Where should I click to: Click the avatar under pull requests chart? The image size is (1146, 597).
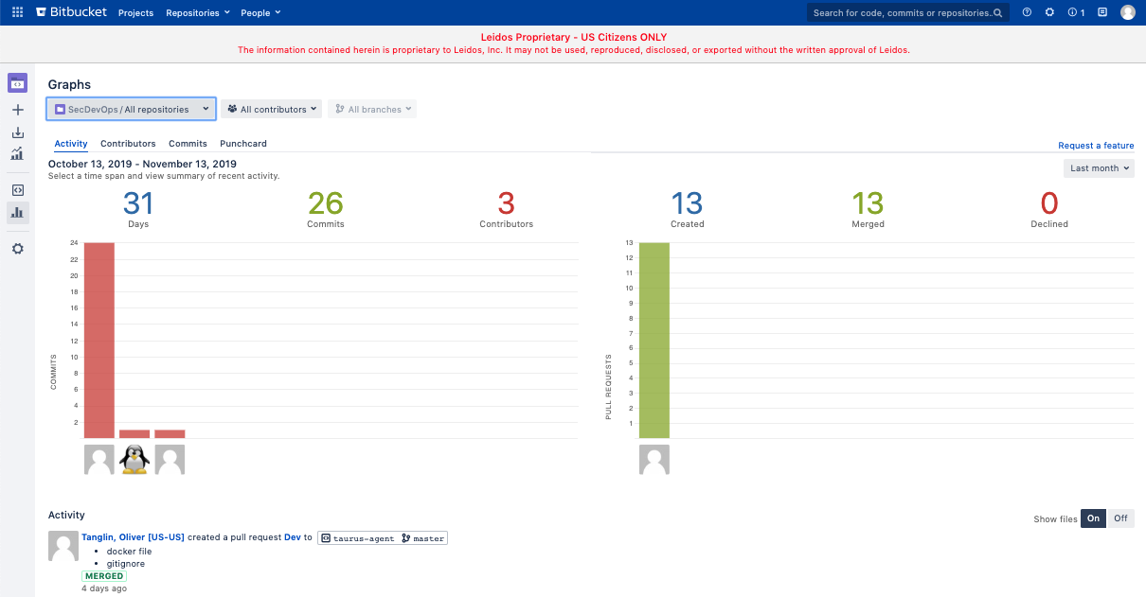click(x=654, y=460)
